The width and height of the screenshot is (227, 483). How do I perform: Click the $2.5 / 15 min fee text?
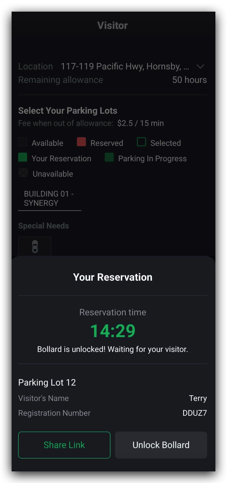pos(140,123)
